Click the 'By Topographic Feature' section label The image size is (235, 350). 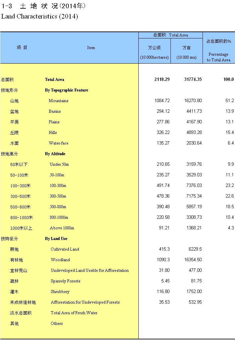click(67, 90)
